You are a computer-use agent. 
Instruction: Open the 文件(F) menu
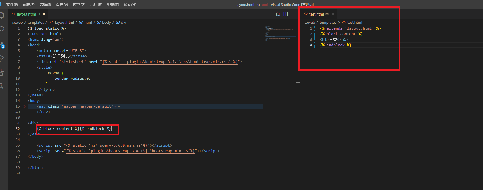click(12, 5)
